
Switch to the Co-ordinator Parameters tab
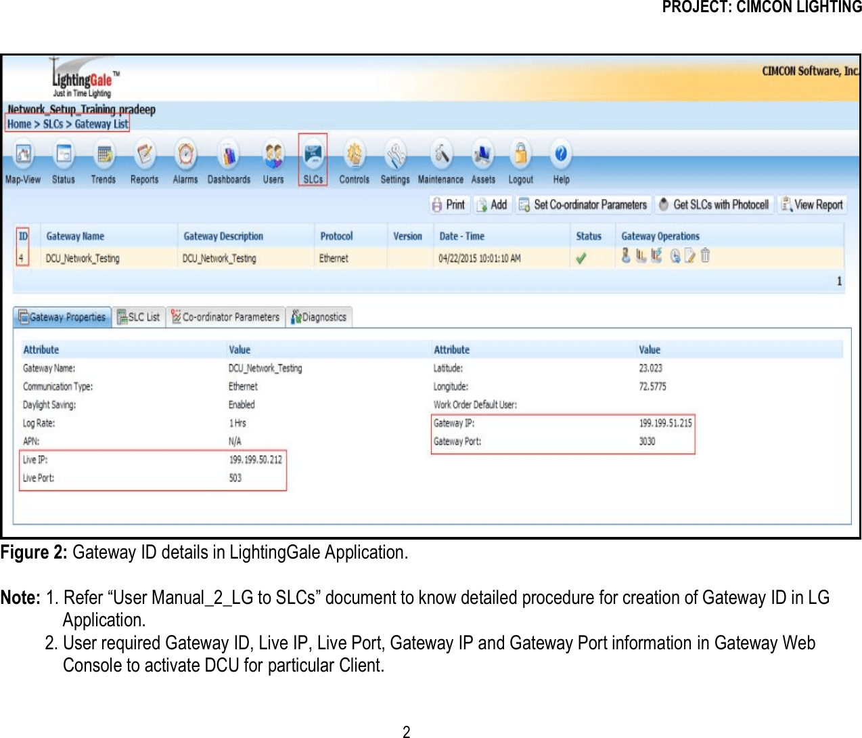tap(225, 317)
